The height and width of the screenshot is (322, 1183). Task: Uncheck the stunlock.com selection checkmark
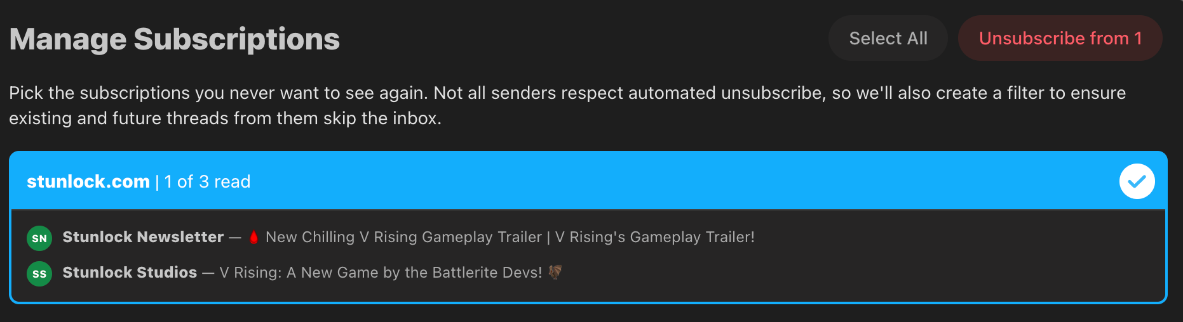[1137, 181]
